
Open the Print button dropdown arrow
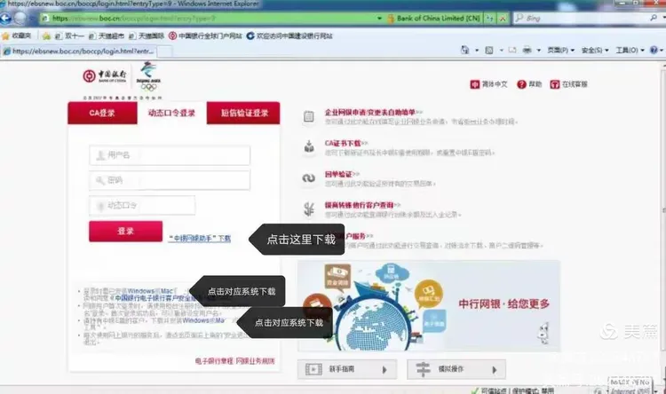pyautogui.click(x=539, y=50)
